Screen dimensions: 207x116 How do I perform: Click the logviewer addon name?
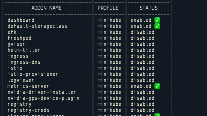[21, 80]
